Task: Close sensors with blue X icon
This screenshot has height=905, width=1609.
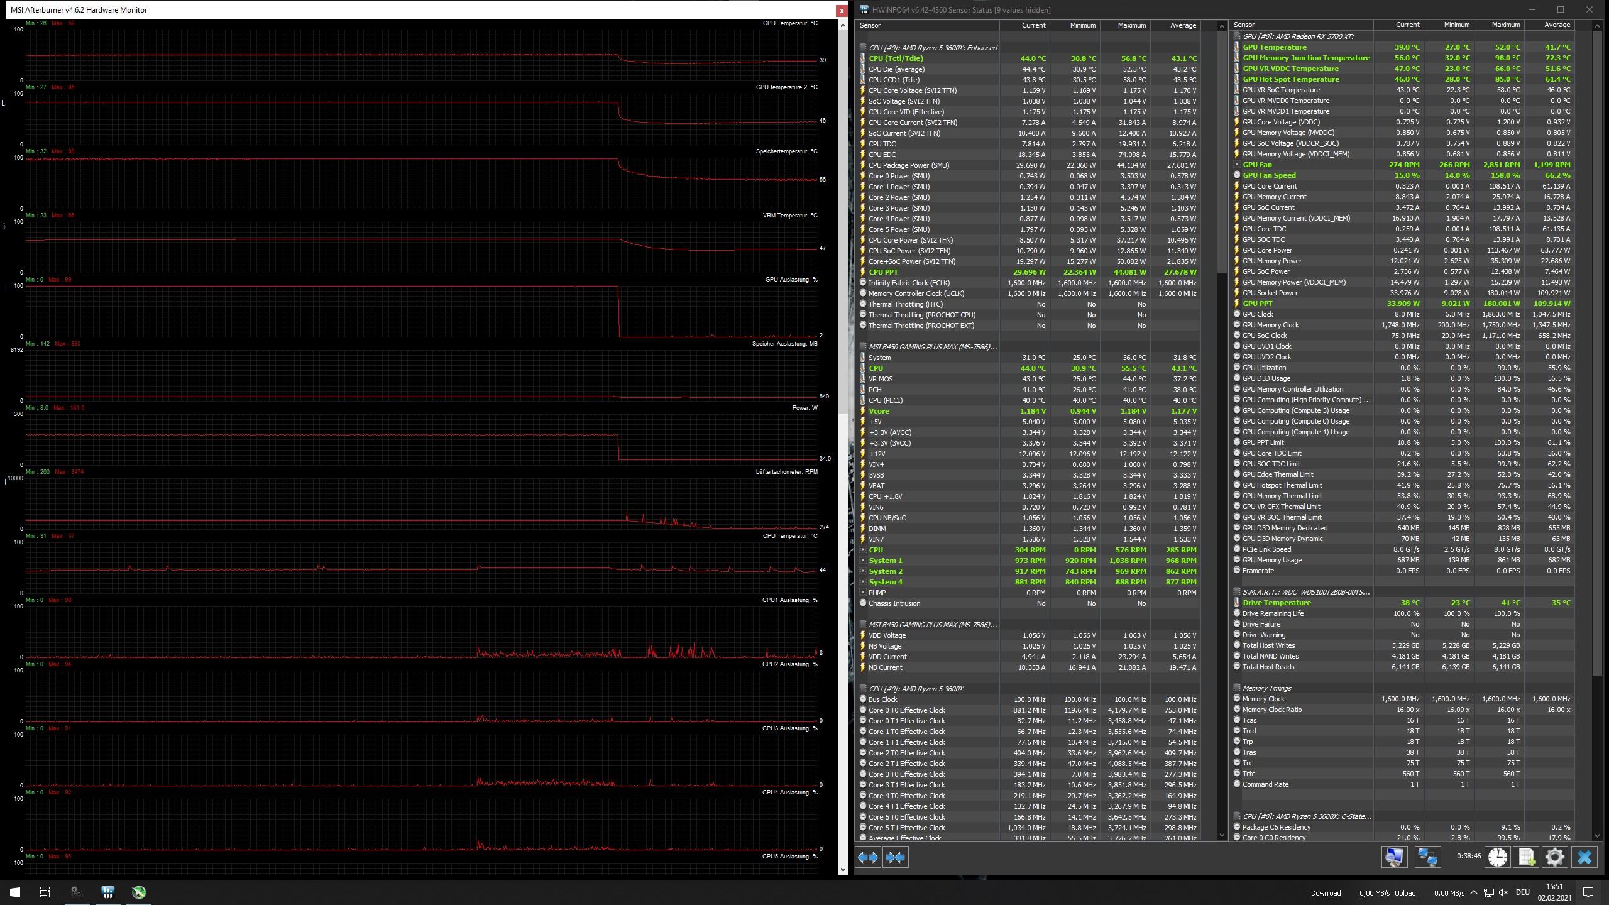Action: 1584,857
